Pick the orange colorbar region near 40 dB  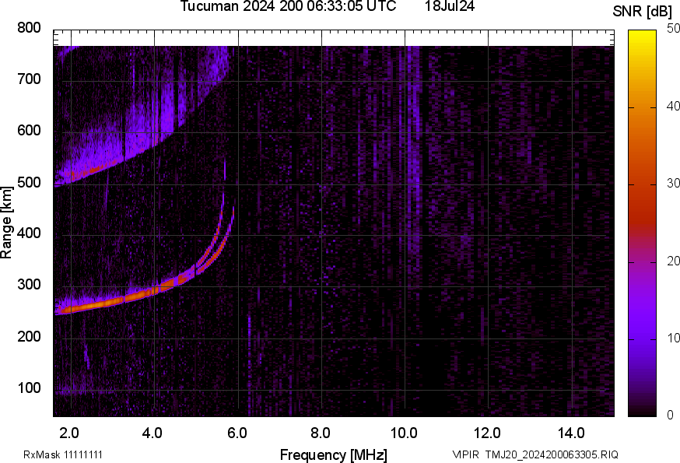(x=642, y=107)
